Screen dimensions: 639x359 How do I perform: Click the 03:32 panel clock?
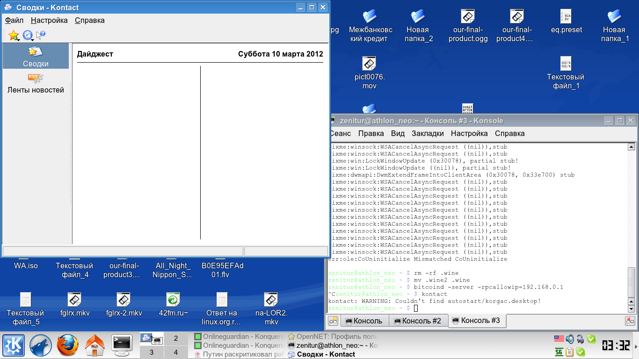[616, 345]
